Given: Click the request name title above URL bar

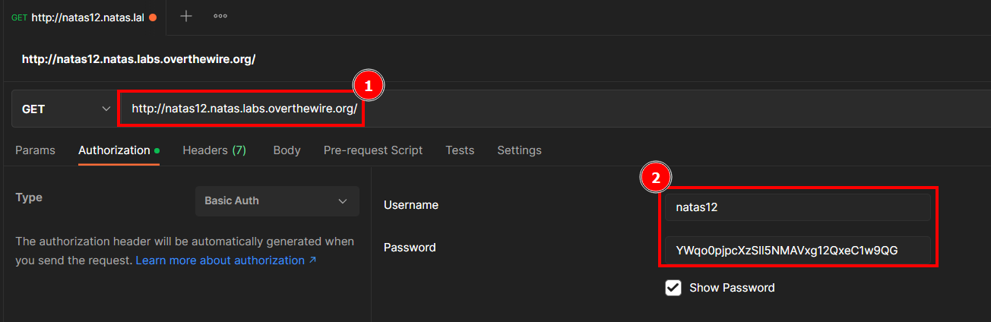Looking at the screenshot, I should (x=138, y=58).
